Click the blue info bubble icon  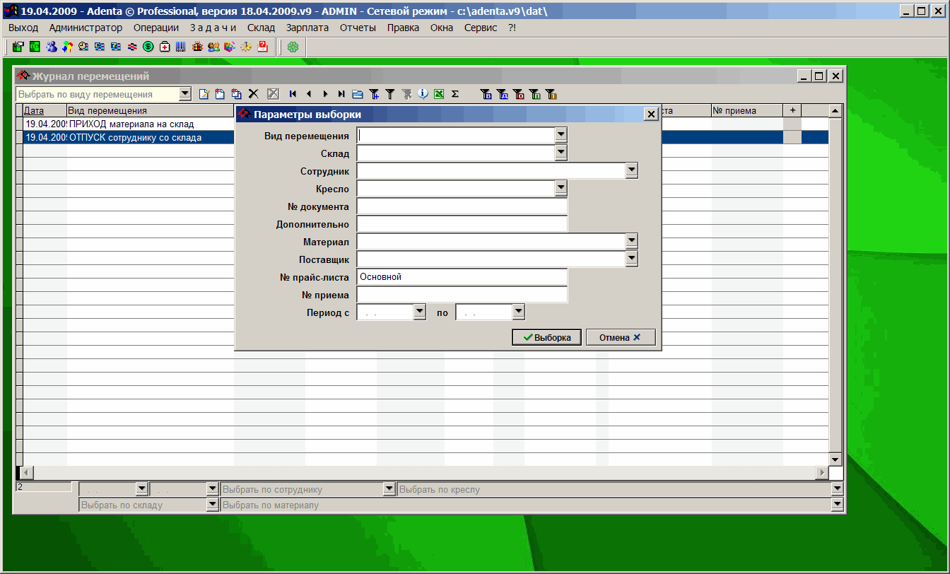[x=423, y=94]
